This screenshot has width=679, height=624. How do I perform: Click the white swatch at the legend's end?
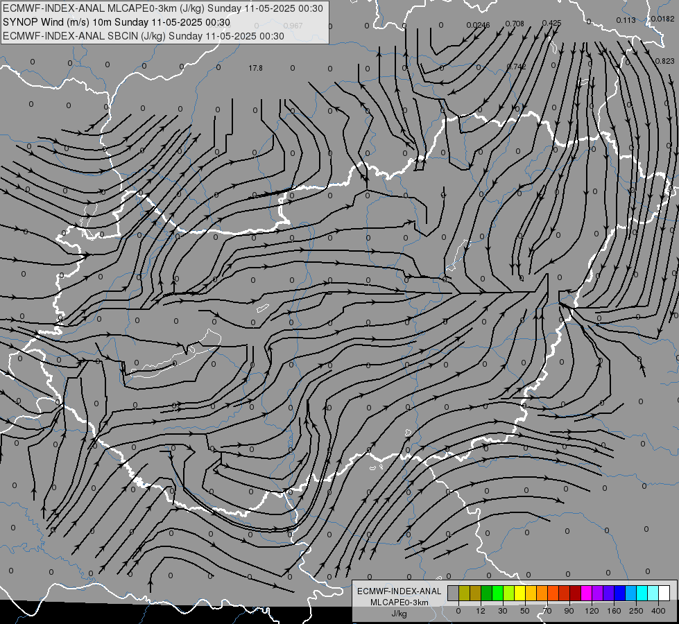[x=664, y=593]
